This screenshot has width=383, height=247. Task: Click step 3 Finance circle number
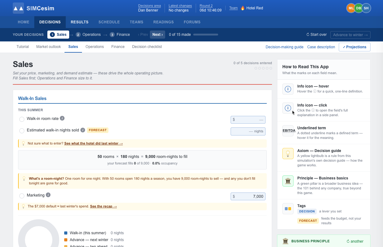point(112,35)
